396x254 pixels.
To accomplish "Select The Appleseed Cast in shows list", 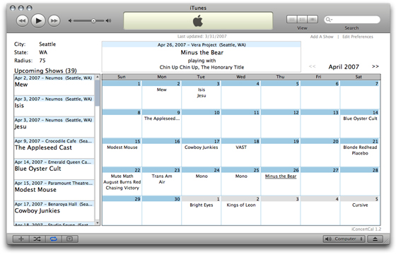I will [54, 148].
